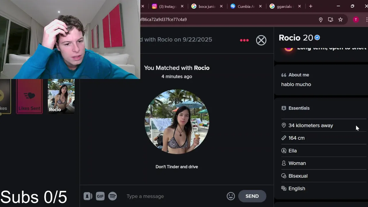
Task: Minimize the browser window
Action: pos(338,6)
